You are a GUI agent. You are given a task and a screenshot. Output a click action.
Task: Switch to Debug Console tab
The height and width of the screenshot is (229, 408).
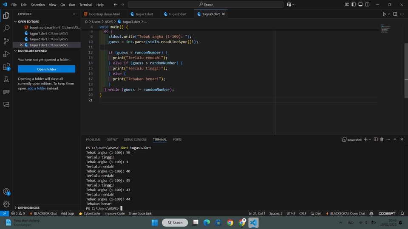(x=135, y=140)
